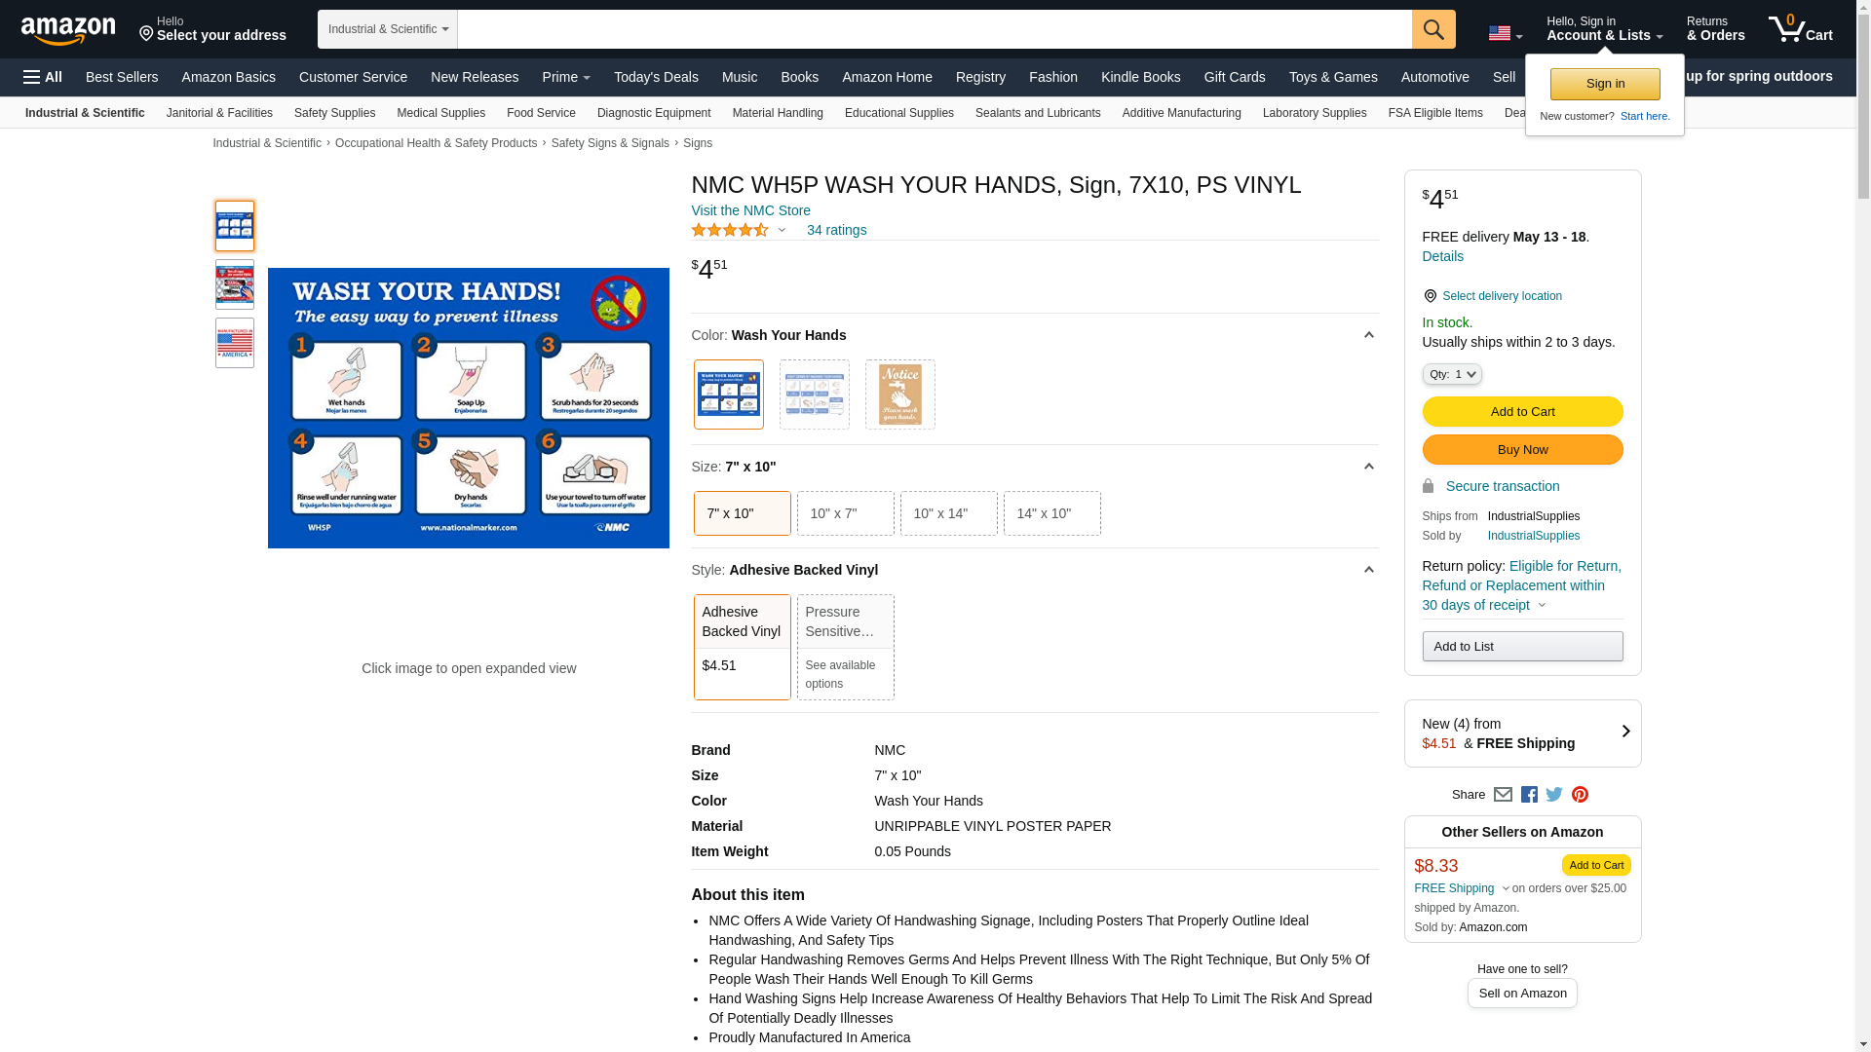The width and height of the screenshot is (1871, 1052).
Task: Open Industrial & Scientific search category dropdown
Action: point(388,29)
